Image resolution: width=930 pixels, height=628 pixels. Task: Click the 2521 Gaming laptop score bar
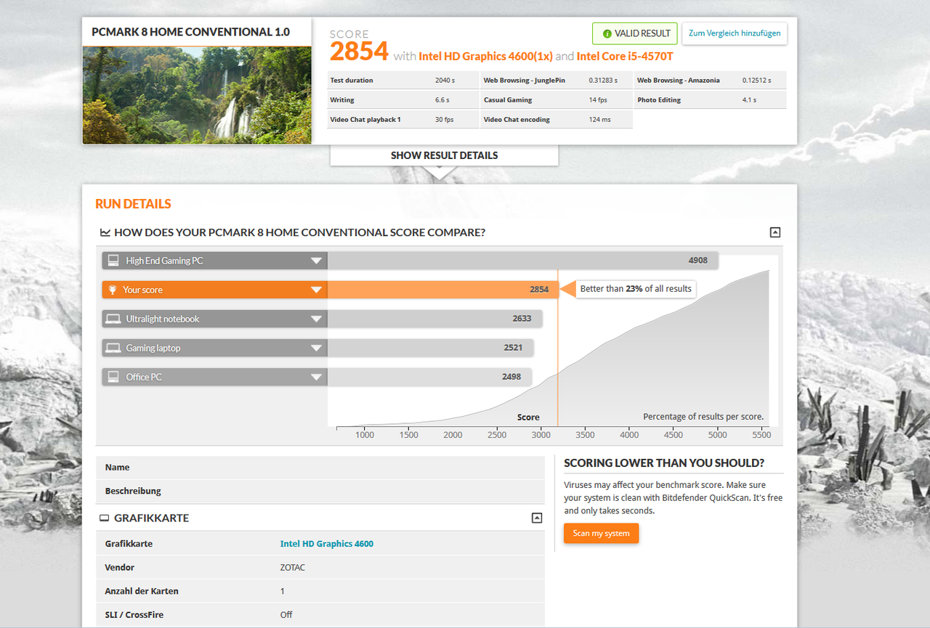(430, 348)
